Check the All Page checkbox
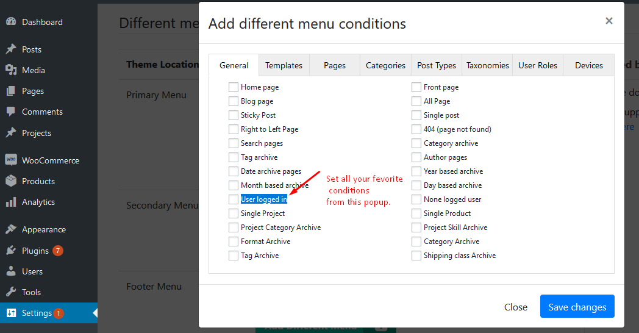This screenshot has width=639, height=333. [416, 101]
